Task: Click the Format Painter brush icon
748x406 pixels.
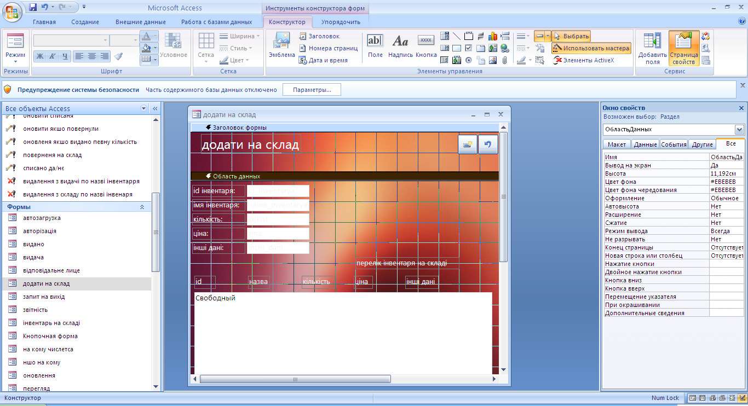Action: tap(118, 56)
